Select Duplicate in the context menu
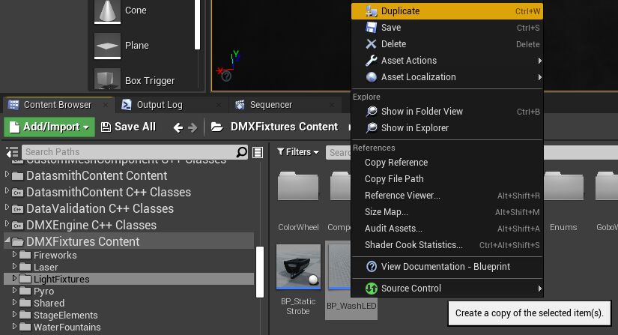Image resolution: width=618 pixels, height=335 pixels. [447, 11]
